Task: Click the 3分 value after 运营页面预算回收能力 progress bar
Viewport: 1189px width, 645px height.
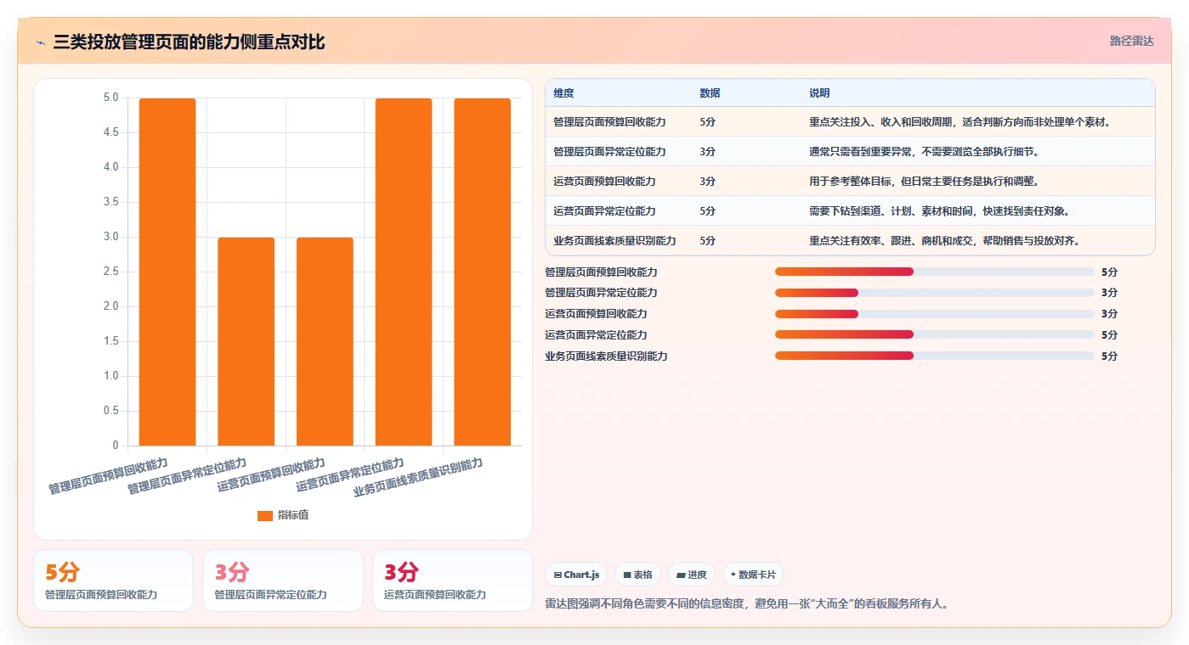Action: [x=1109, y=314]
